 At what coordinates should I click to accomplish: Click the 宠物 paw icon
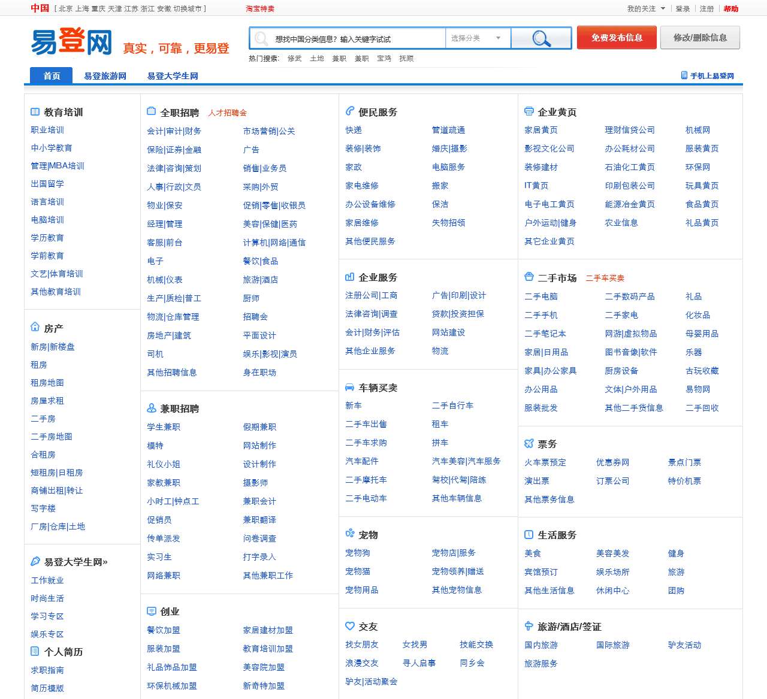[350, 534]
